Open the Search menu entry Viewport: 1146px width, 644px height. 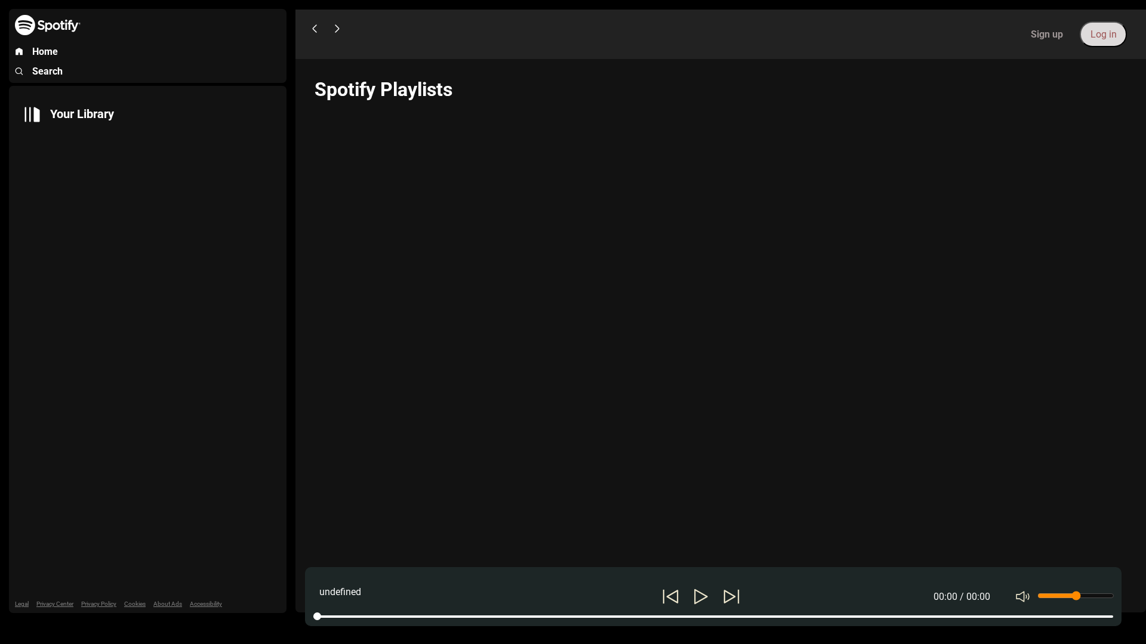pos(46,71)
